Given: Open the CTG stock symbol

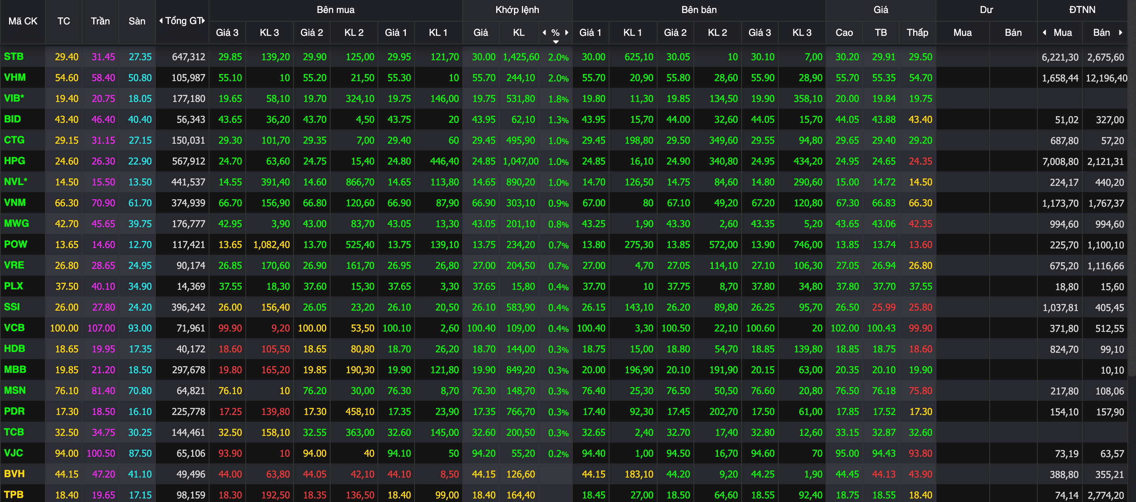Looking at the screenshot, I should tap(14, 140).
